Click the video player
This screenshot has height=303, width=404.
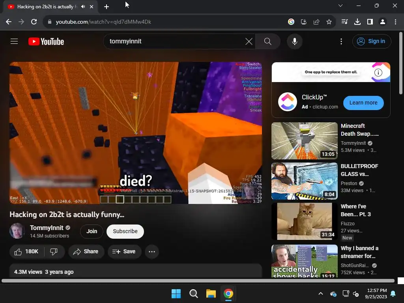tap(136, 133)
